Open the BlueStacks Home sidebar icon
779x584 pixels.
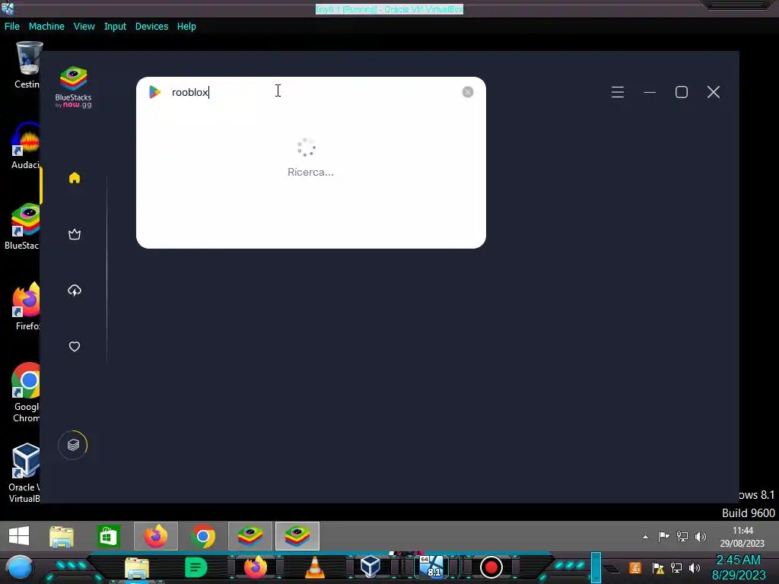tap(75, 178)
